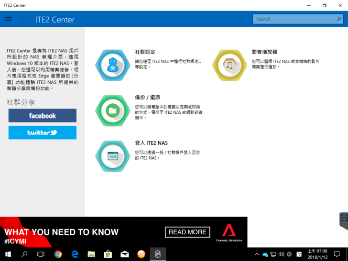Expand hidden system tray icons
The image size is (348, 261).
(257, 254)
